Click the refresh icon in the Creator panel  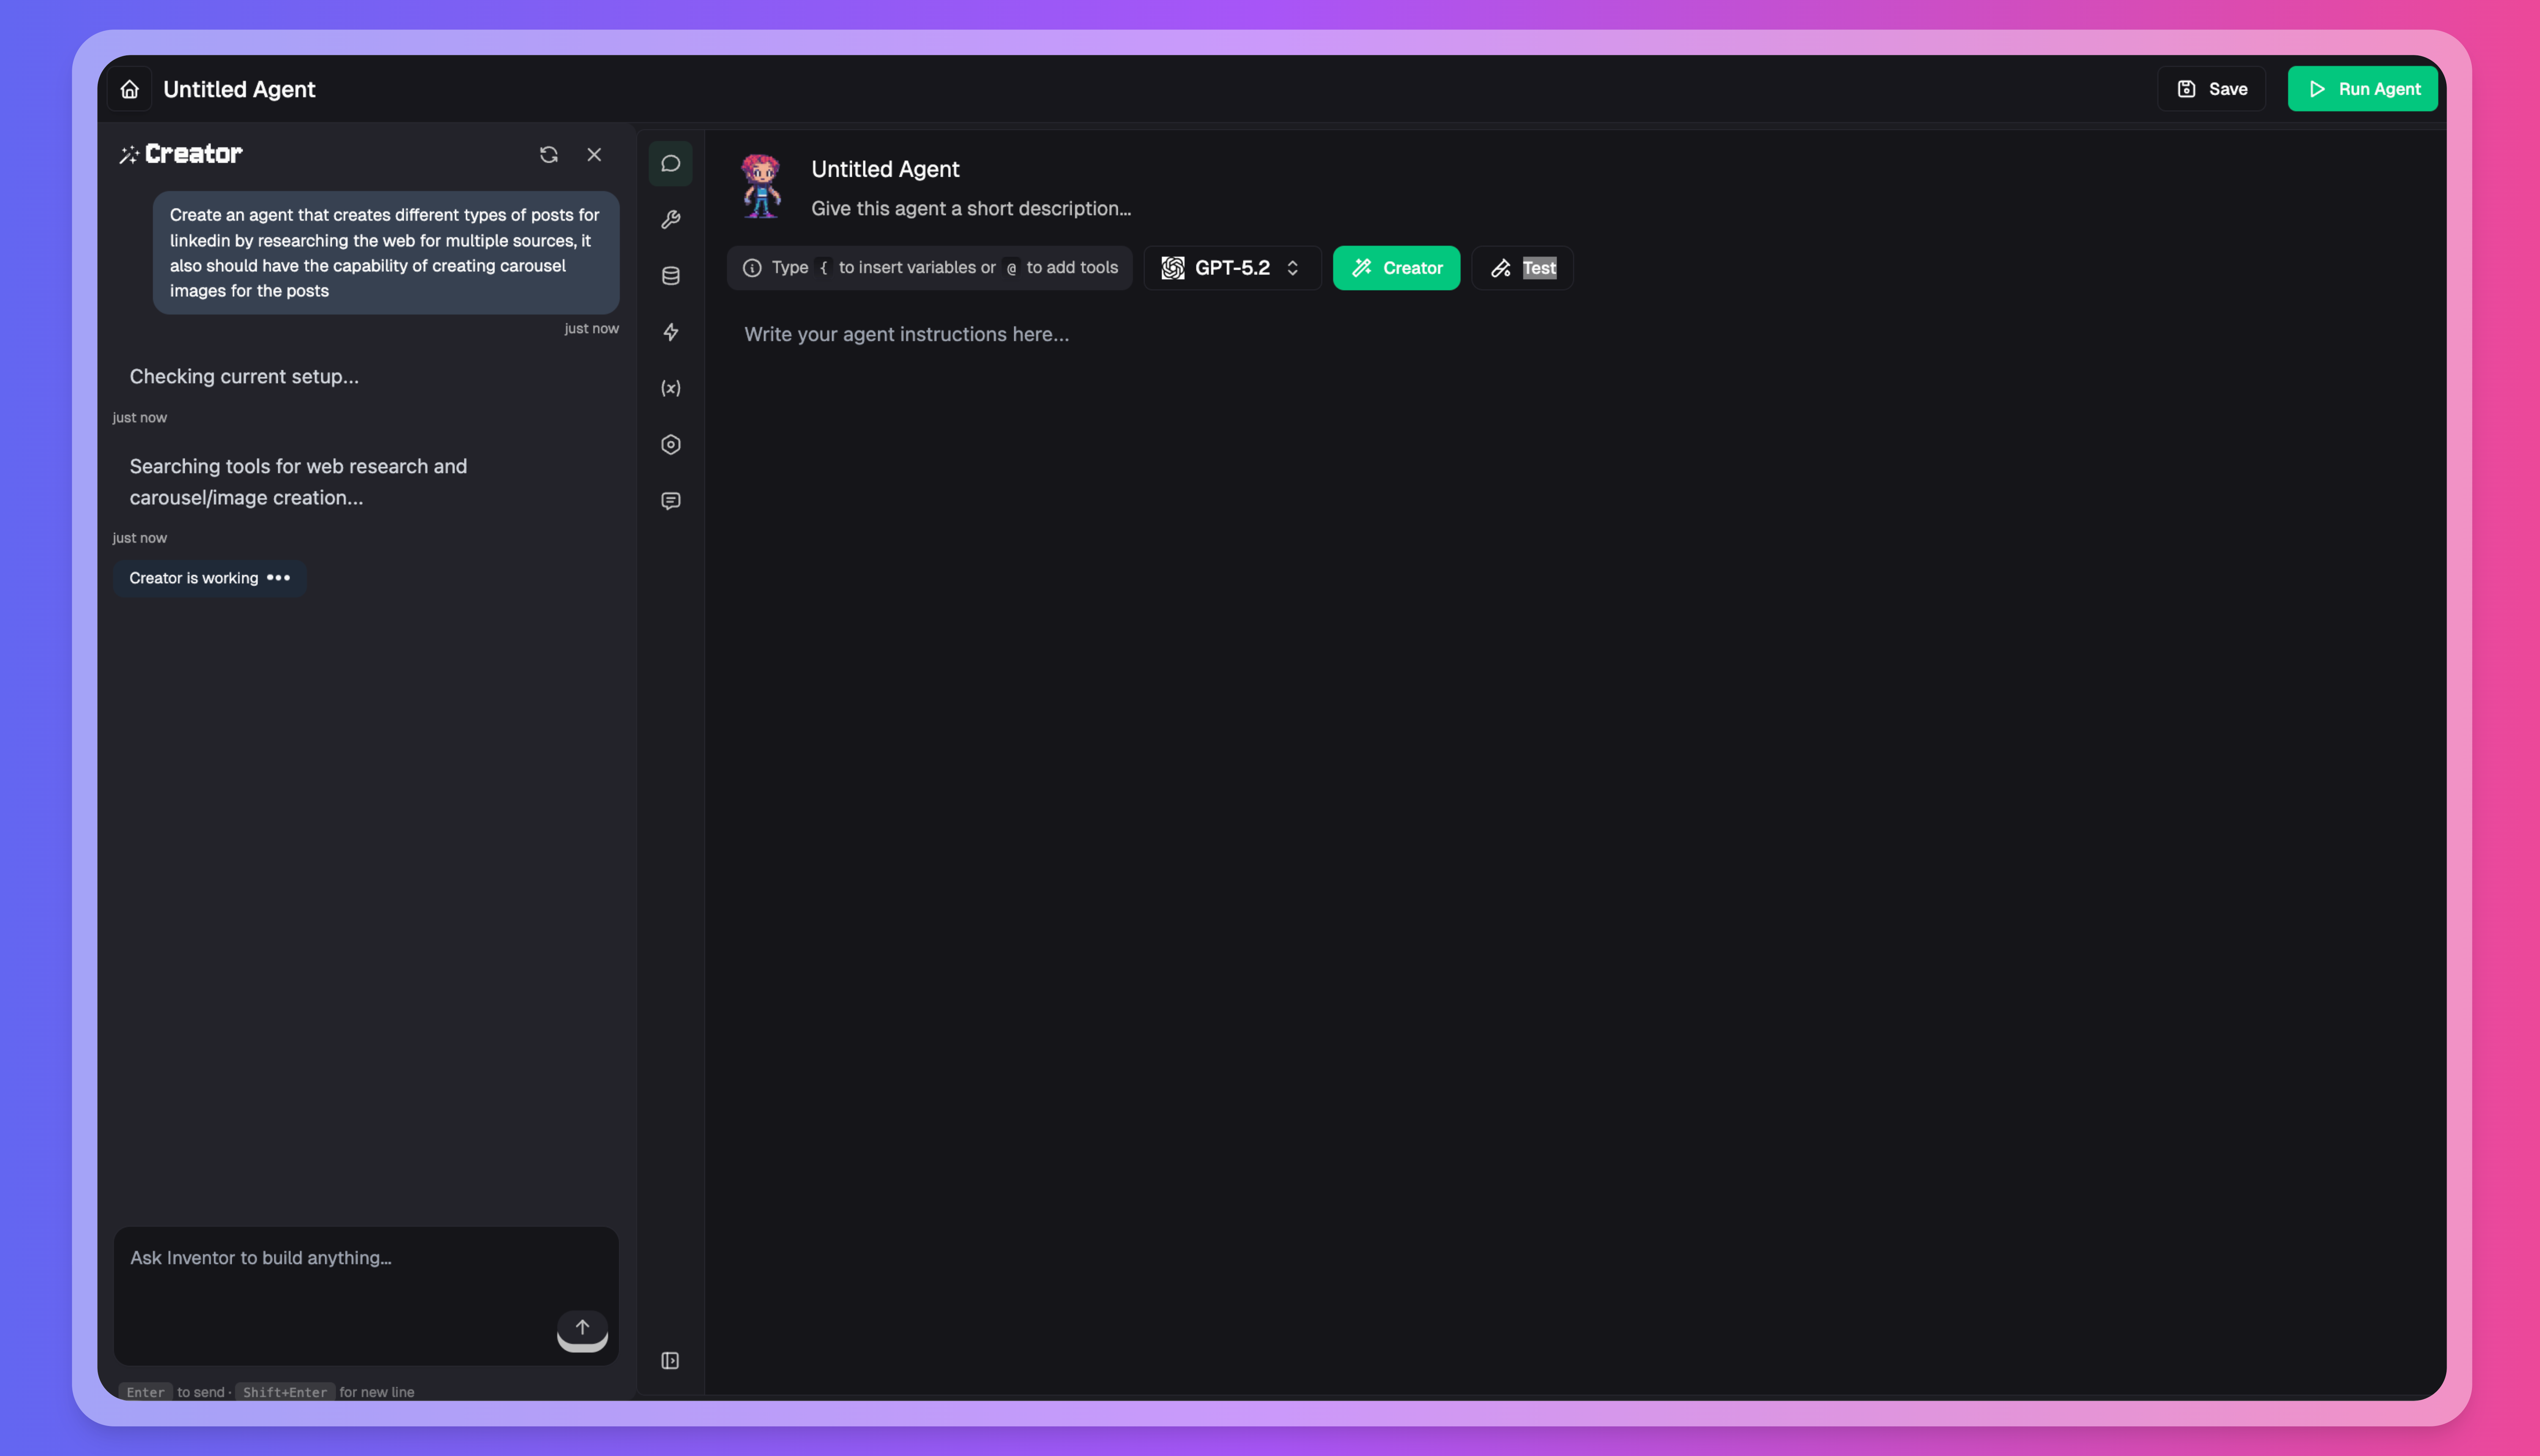click(x=548, y=154)
